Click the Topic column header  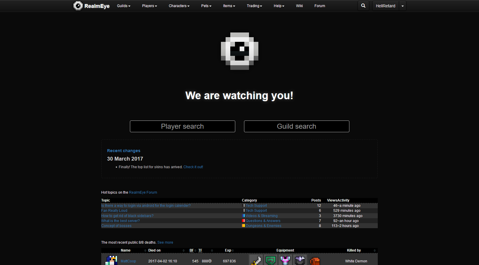point(106,200)
